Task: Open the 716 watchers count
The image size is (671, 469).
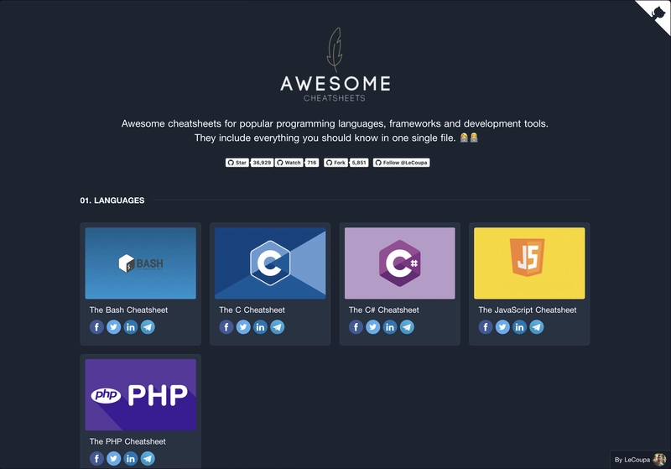Action: point(312,163)
